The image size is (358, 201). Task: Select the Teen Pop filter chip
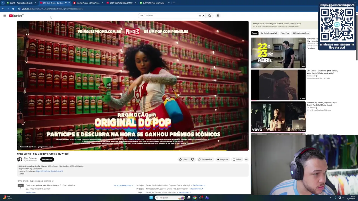click(x=285, y=33)
